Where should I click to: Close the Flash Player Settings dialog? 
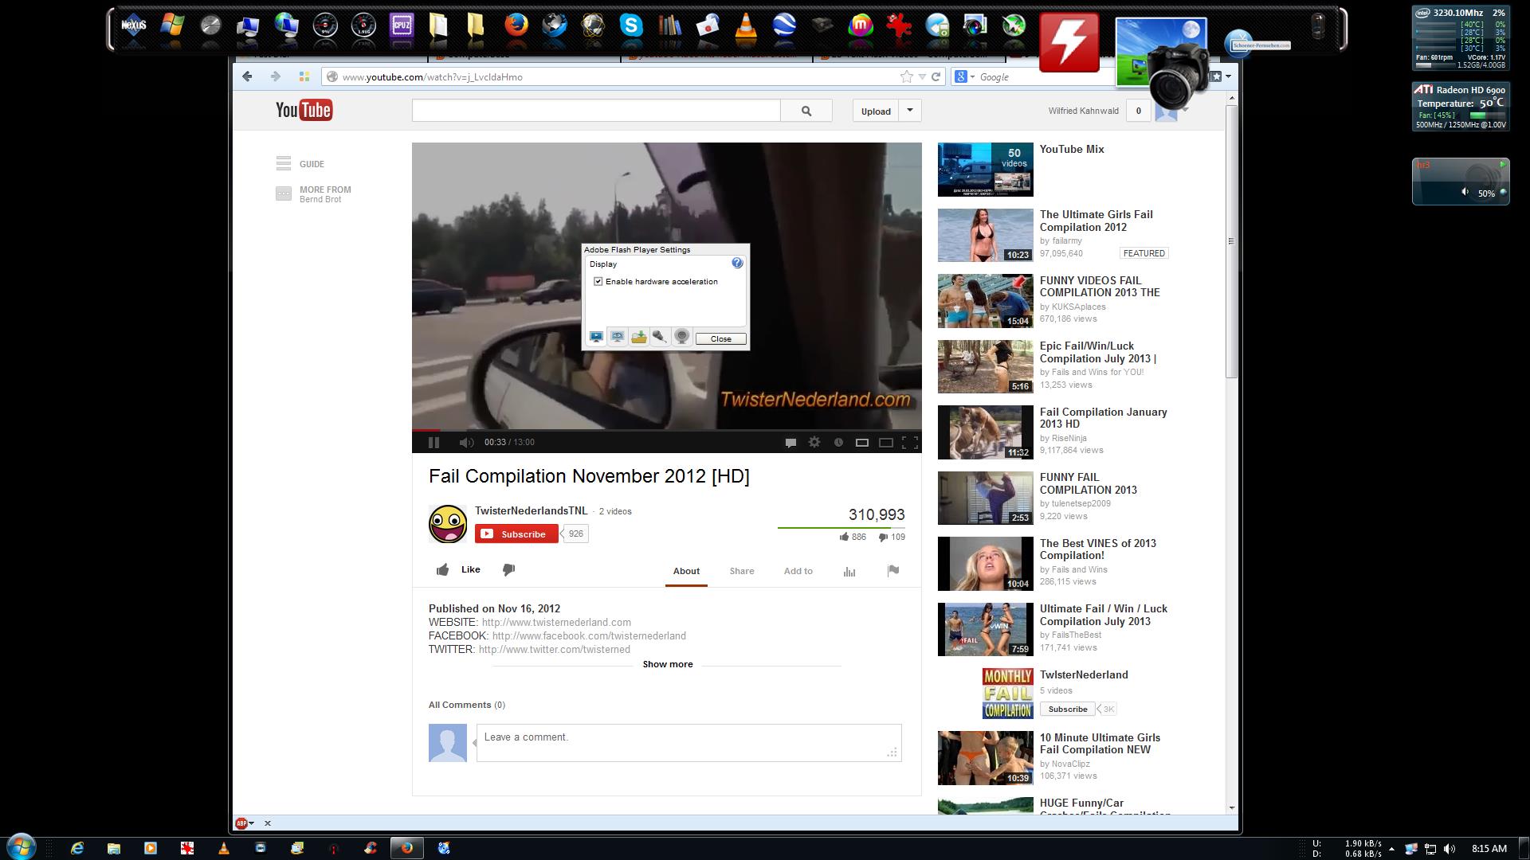point(720,339)
